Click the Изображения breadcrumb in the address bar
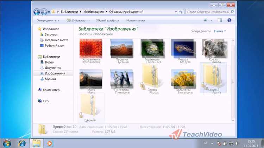Viewport: 264px width, 148px height. 93,12
